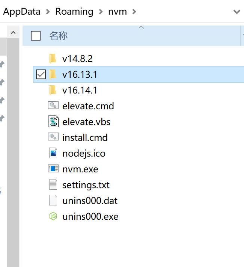244x267 pixels.
Task: Select the elevate.vbs file name
Action: point(86,122)
